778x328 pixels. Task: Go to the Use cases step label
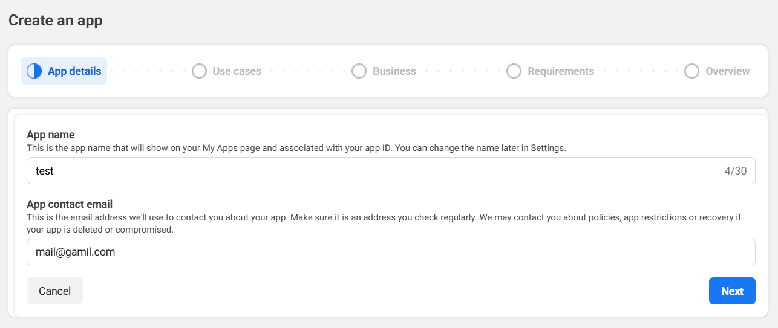[x=237, y=71]
